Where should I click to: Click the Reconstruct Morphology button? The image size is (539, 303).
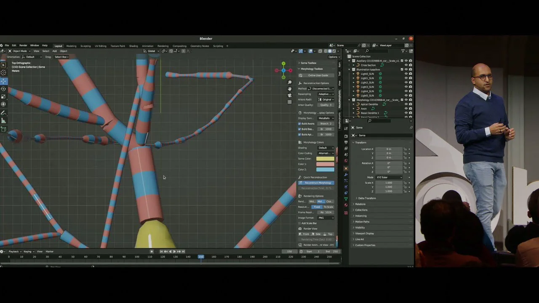point(318,183)
